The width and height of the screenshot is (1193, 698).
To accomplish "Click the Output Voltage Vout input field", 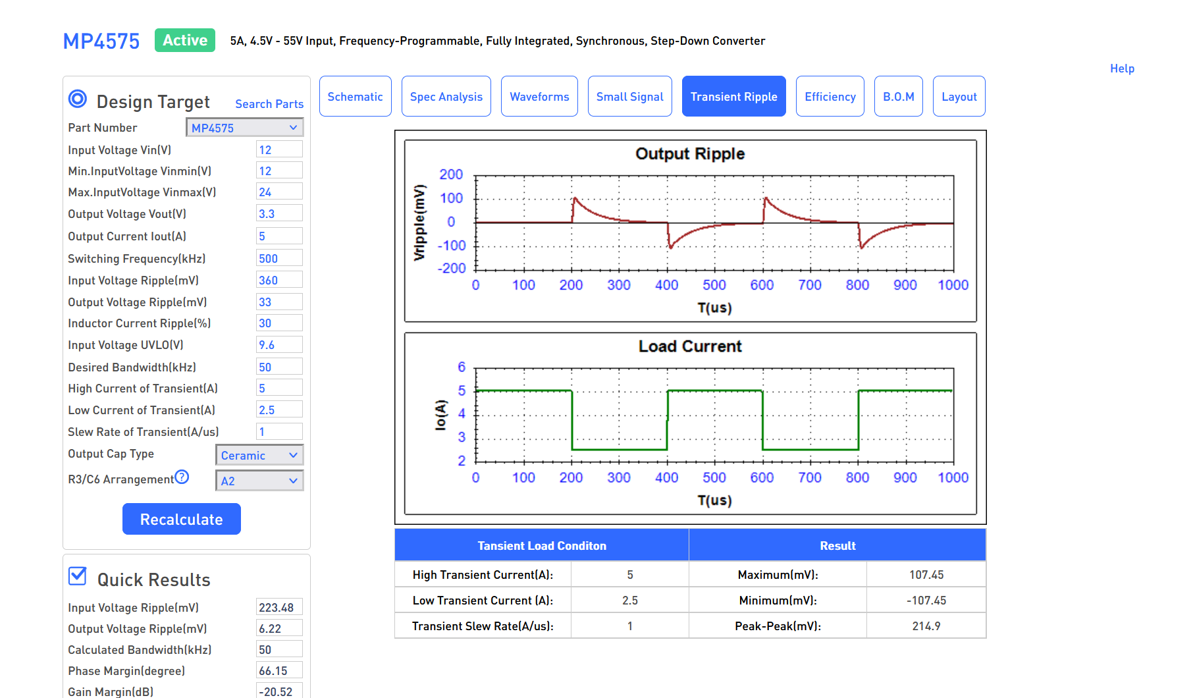I will (279, 214).
